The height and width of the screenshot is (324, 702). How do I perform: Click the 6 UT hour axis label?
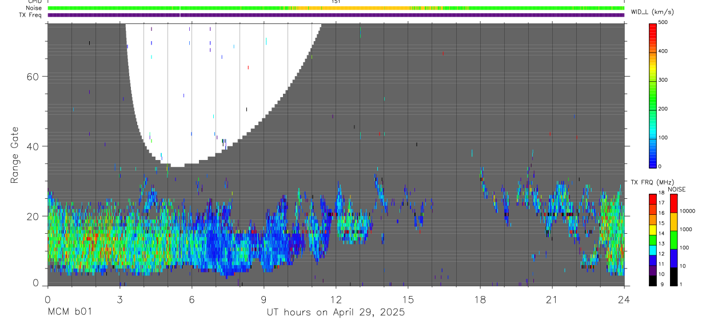[192, 299]
